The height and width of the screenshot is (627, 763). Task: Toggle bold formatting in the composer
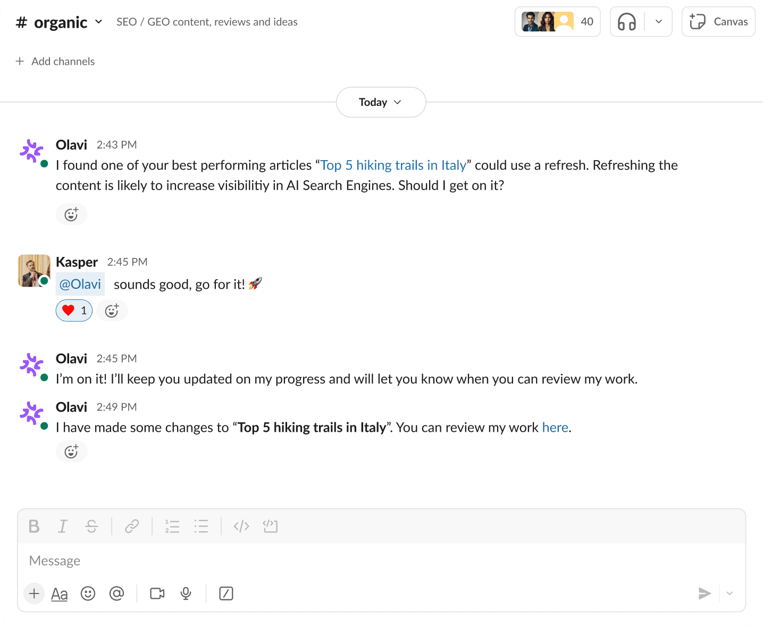(33, 526)
